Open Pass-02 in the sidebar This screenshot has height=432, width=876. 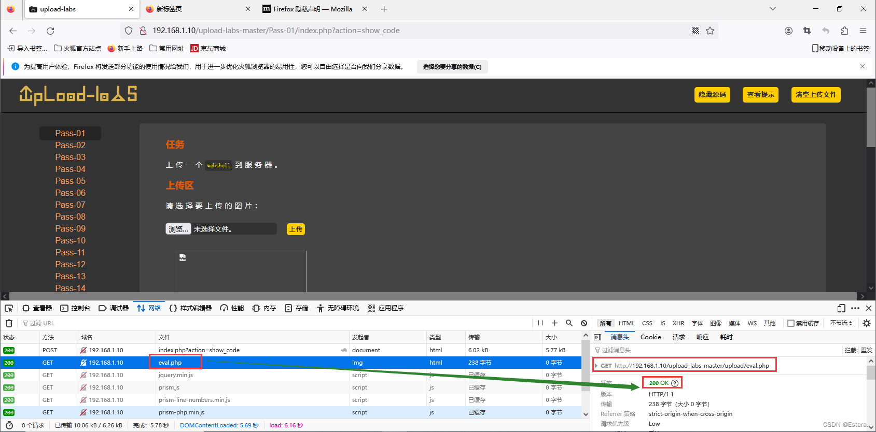(x=70, y=145)
